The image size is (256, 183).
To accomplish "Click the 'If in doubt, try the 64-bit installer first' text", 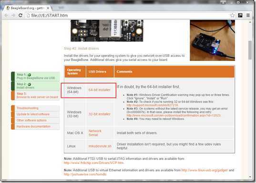I will click(x=148, y=87).
